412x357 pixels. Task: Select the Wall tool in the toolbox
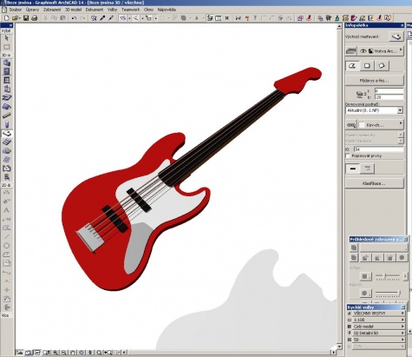(6, 63)
